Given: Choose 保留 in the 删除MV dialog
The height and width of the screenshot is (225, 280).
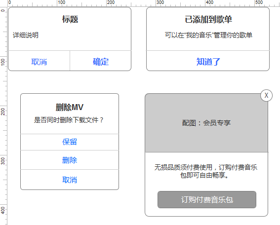Looking at the screenshot, I should tap(70, 142).
